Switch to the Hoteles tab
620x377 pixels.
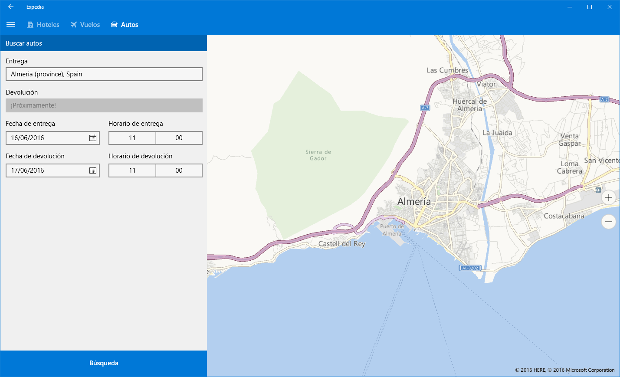coord(43,25)
